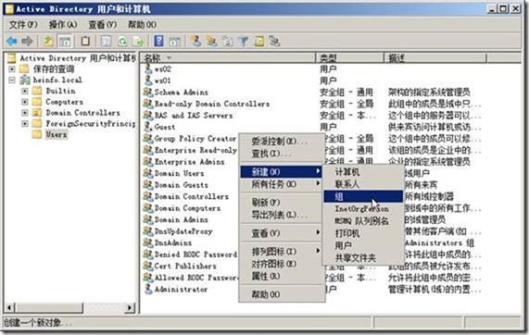Image resolution: width=529 pixels, height=335 pixels.
Task: Open the 文件(F) menu
Action: pos(23,25)
